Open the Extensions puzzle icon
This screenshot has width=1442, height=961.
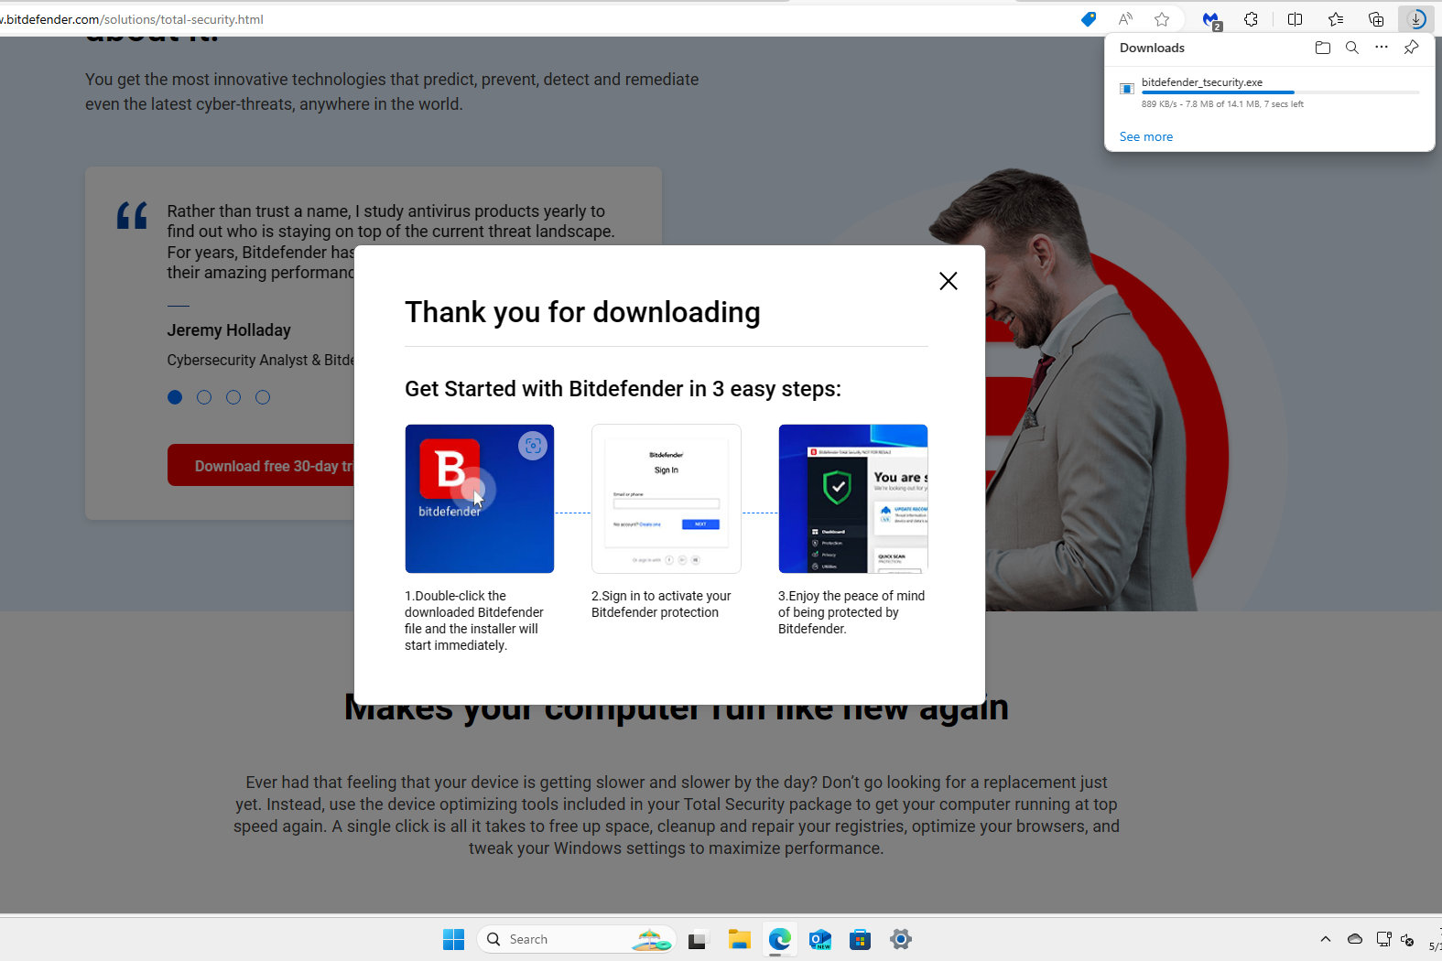tap(1251, 19)
